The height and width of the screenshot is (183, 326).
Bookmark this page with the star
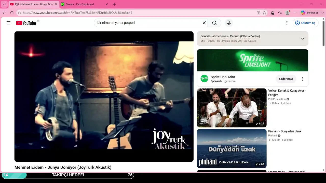(265, 13)
